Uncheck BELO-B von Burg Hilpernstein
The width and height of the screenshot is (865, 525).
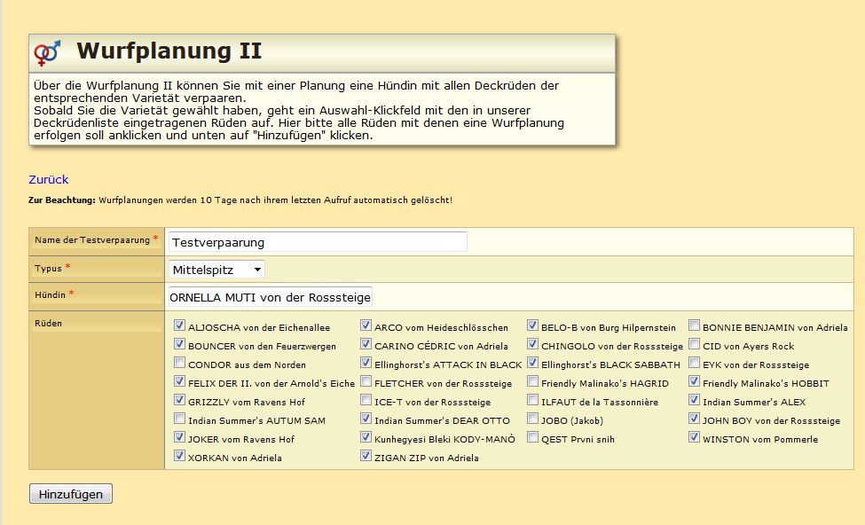(x=533, y=326)
